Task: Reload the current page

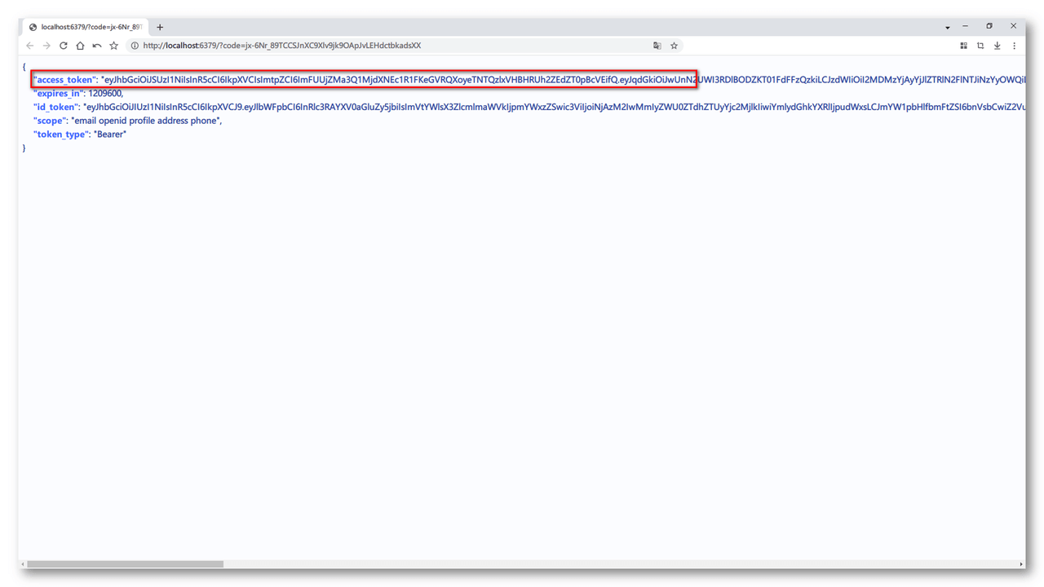Action: (64, 46)
